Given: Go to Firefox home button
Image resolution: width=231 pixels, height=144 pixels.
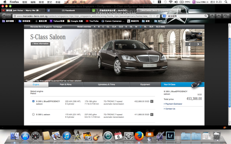Looking at the screenshot, I should pyautogui.click(x=219, y=16).
